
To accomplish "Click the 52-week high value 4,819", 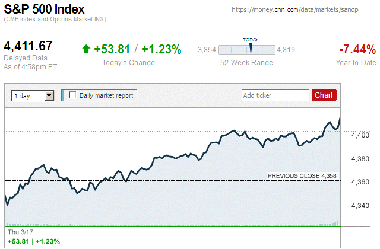I will (286, 50).
